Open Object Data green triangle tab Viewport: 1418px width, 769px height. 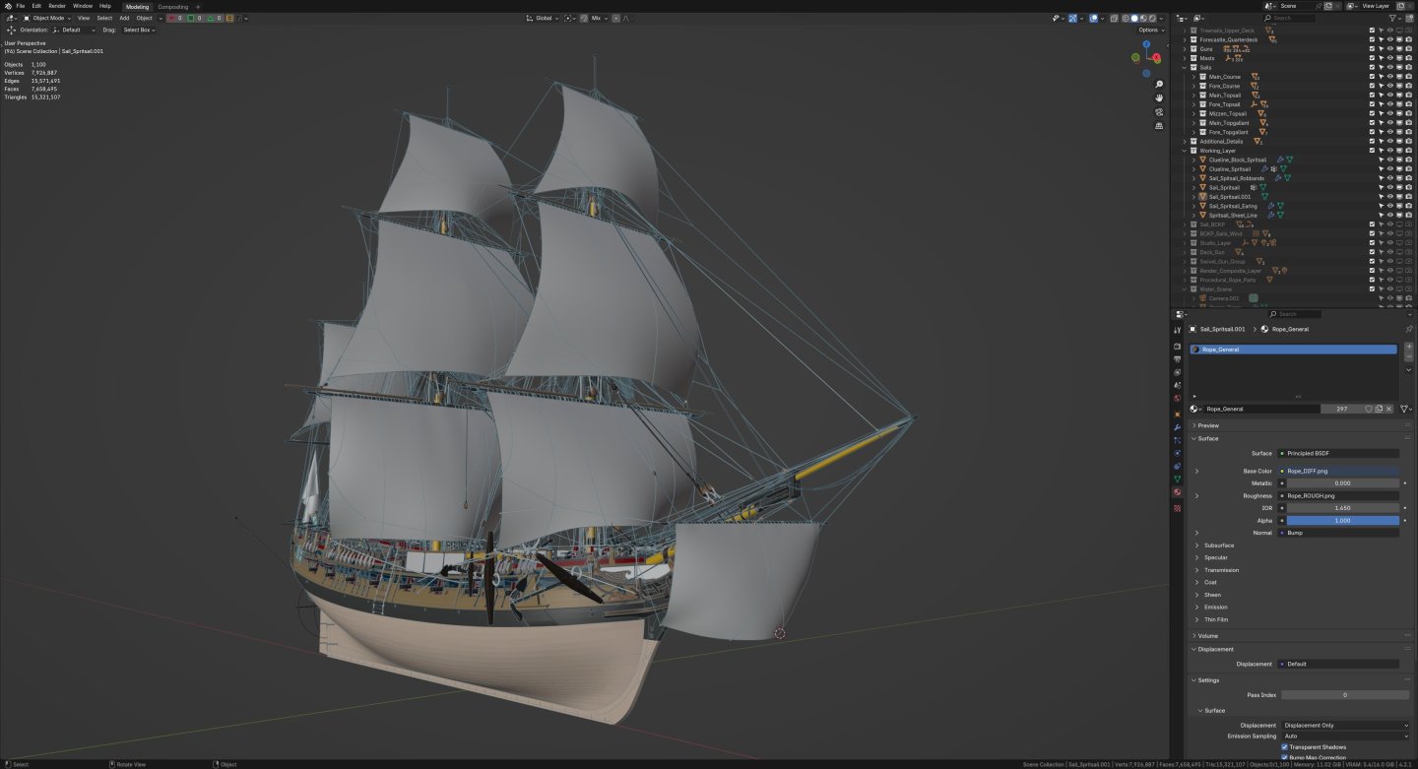pos(1177,480)
